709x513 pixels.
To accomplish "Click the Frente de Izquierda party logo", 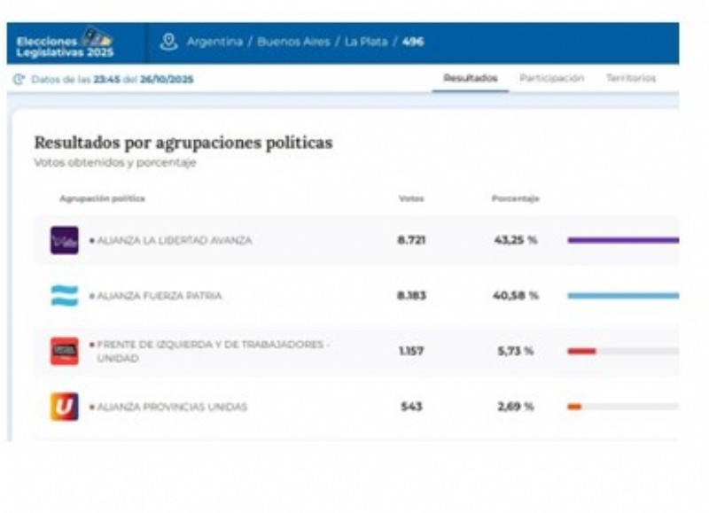I will 65,351.
